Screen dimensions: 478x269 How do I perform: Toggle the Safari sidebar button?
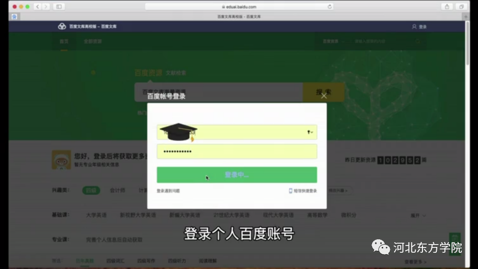[x=59, y=6]
